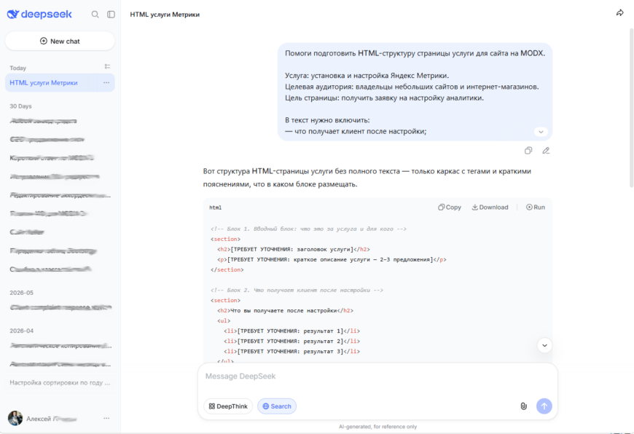The height and width of the screenshot is (434, 634).
Task: Send the message with the arrow button
Action: tap(544, 406)
